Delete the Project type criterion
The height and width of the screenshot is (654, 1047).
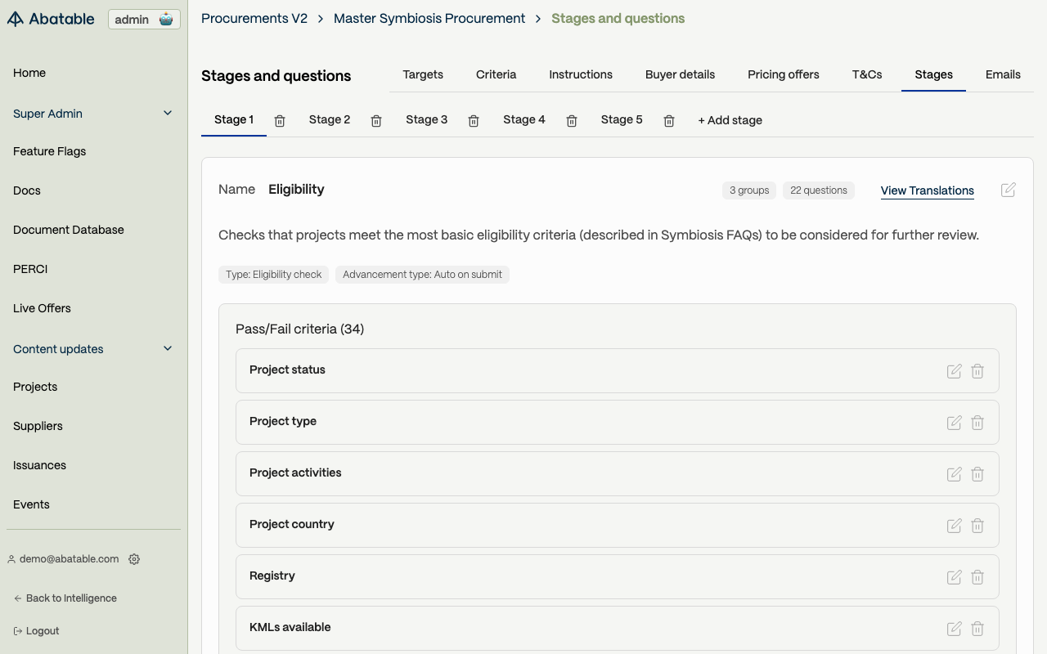(977, 423)
